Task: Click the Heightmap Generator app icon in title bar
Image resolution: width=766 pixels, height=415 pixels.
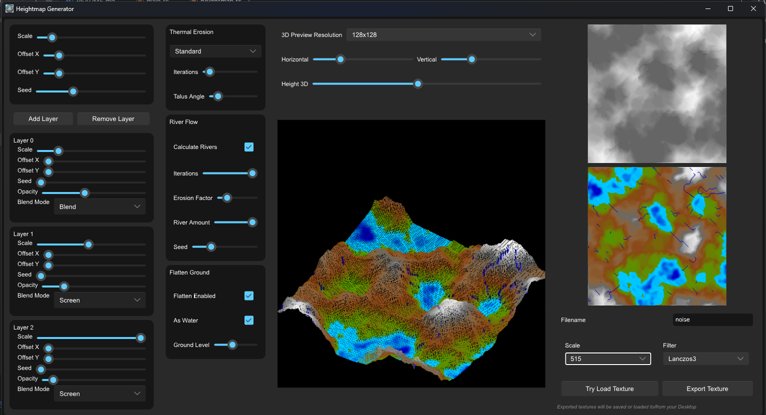Action: (x=9, y=8)
